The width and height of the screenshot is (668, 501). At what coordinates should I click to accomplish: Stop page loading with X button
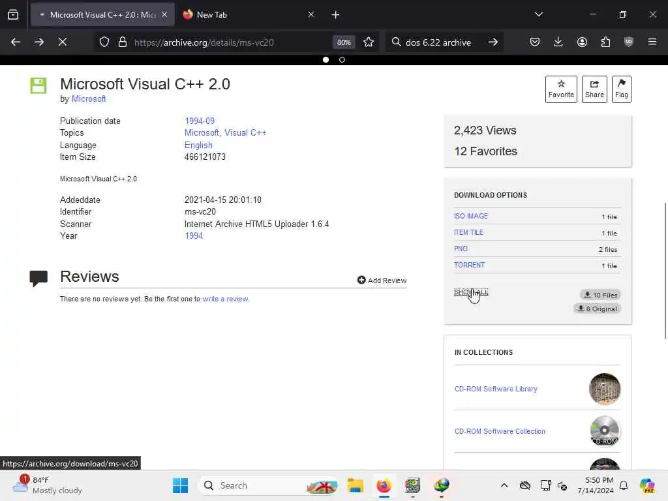pos(62,42)
